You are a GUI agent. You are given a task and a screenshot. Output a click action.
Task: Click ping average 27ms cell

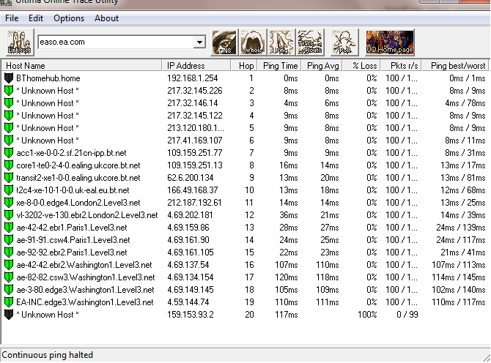pos(330,228)
